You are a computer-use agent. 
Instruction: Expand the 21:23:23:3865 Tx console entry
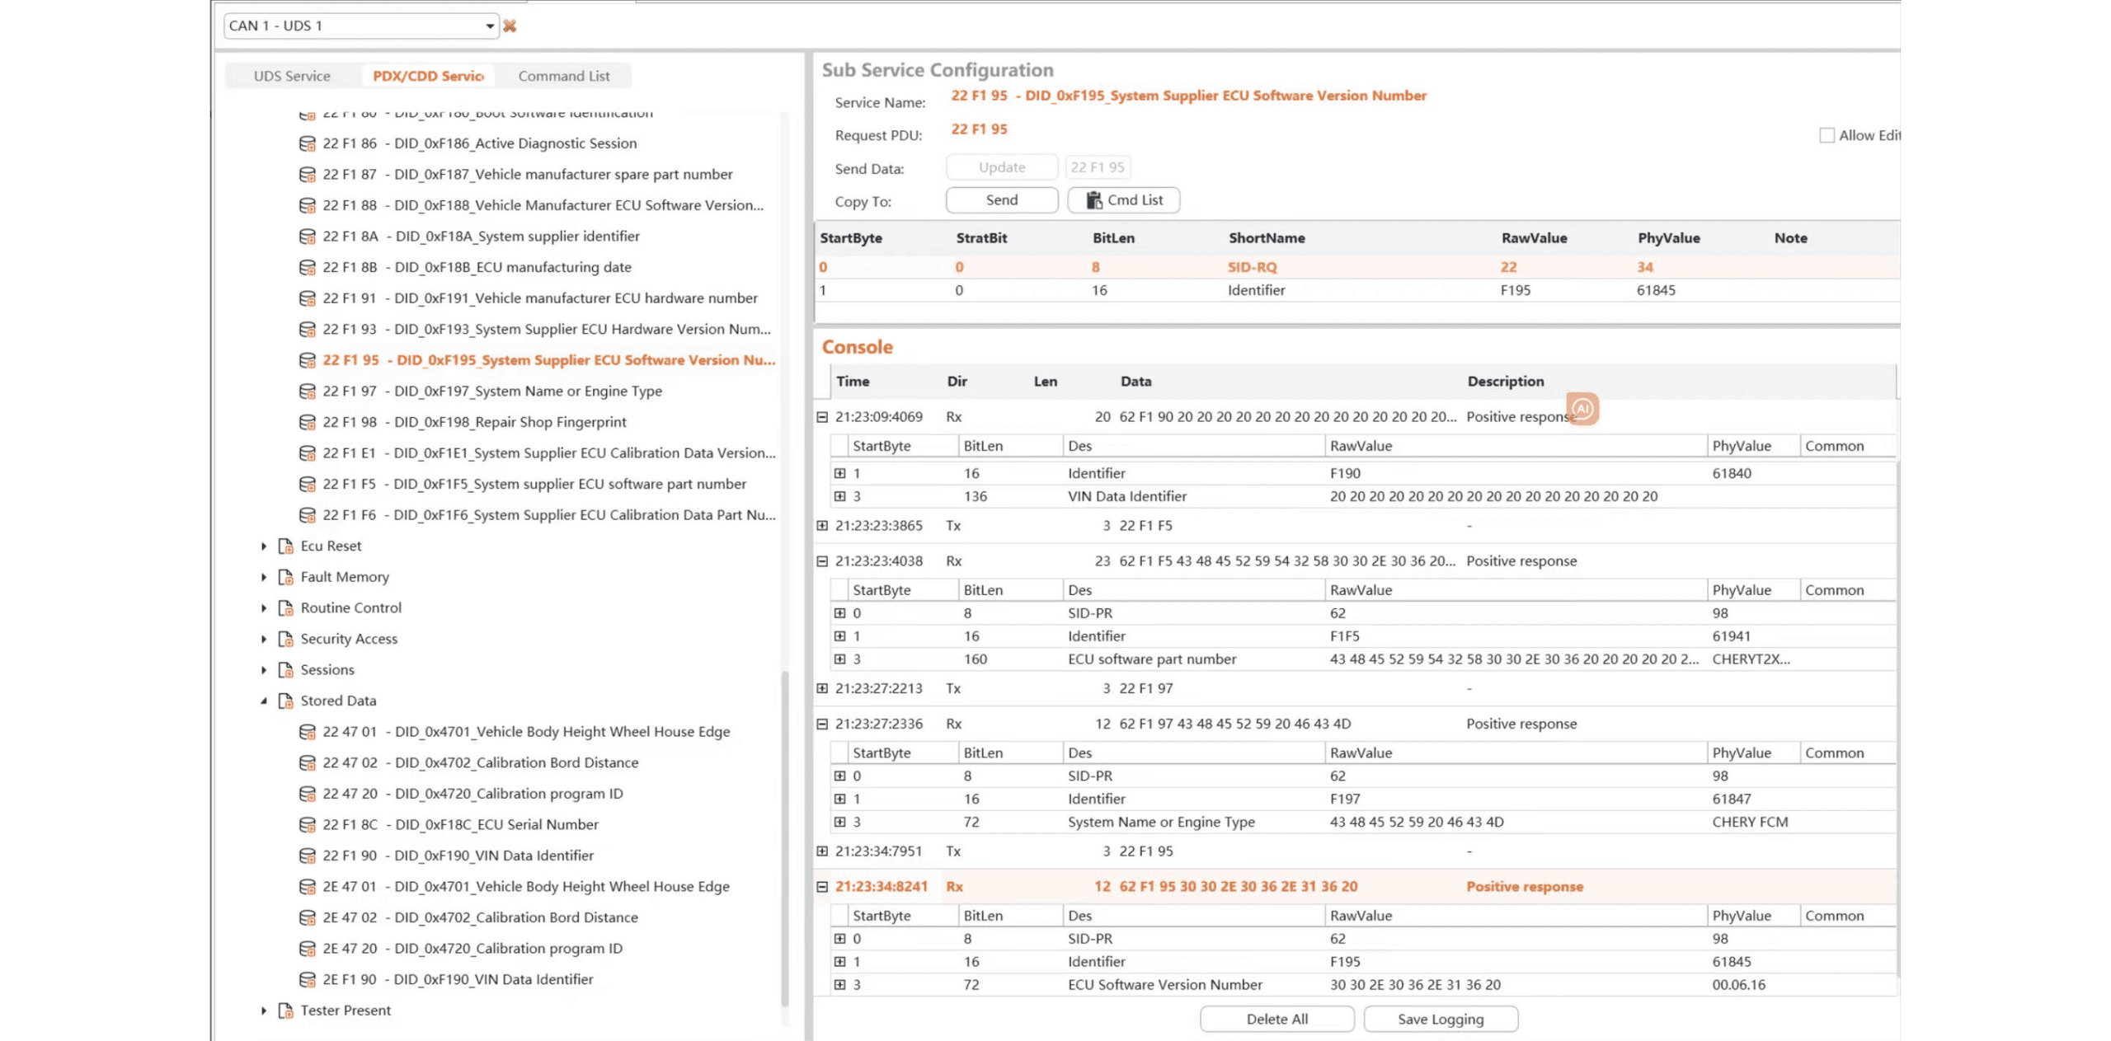(822, 526)
